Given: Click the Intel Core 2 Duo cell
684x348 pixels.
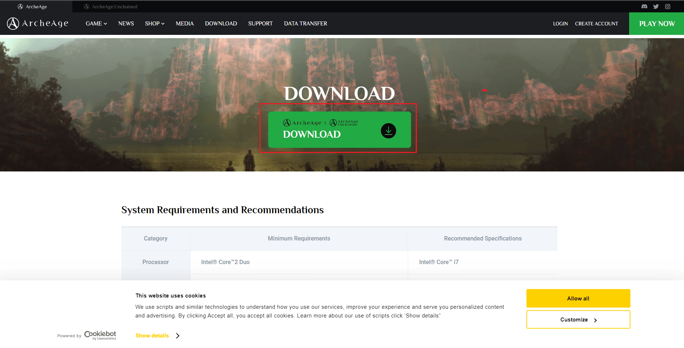Looking at the screenshot, I should tap(299, 262).
